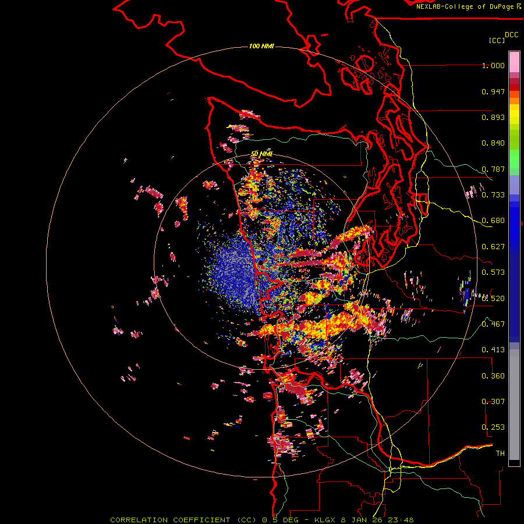Click the 0.733 color scale value
Image resolution: width=524 pixels, height=524 pixels.
coord(493,195)
